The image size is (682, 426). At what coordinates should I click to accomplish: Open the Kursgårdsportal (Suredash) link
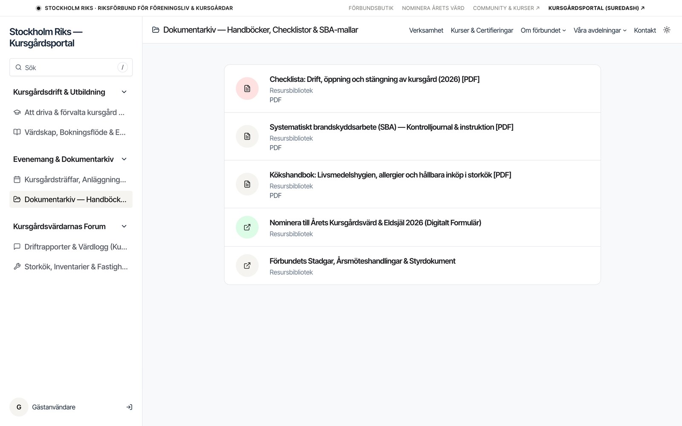(596, 8)
